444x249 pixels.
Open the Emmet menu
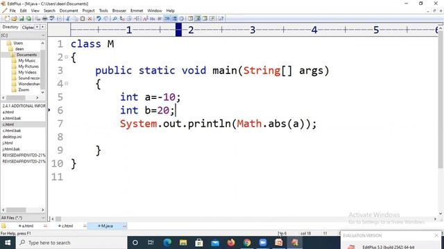pos(137,11)
